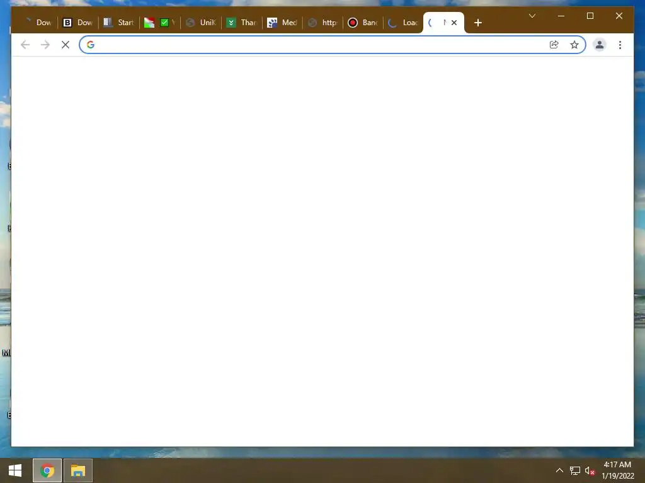This screenshot has height=483, width=645.
Task: Open a new tab with plus button
Action: [477, 23]
